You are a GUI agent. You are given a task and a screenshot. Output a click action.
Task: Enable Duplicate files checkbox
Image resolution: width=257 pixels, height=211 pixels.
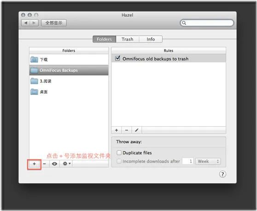point(119,153)
